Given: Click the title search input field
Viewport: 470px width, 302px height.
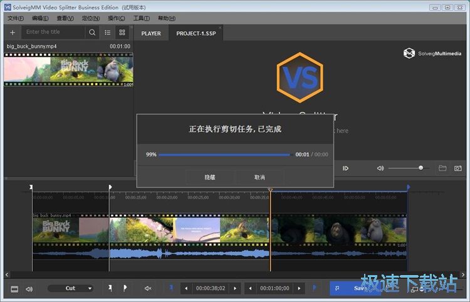Looking at the screenshot, I should pos(53,32).
